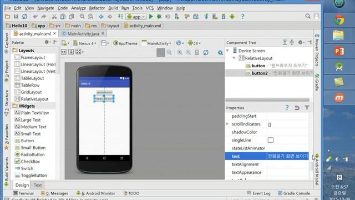Click the Navigate Back arrow
The width and height of the screenshot is (355, 200).
click(x=101, y=17)
